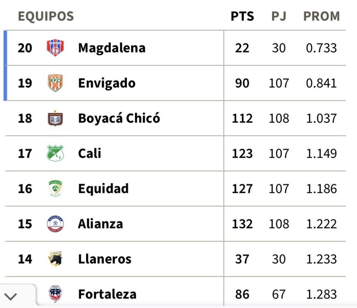Click the Equidad team crest icon
Screen dimensions: 357x308
pos(55,189)
